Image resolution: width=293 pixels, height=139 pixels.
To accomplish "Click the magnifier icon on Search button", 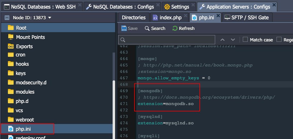I will point(147,28).
